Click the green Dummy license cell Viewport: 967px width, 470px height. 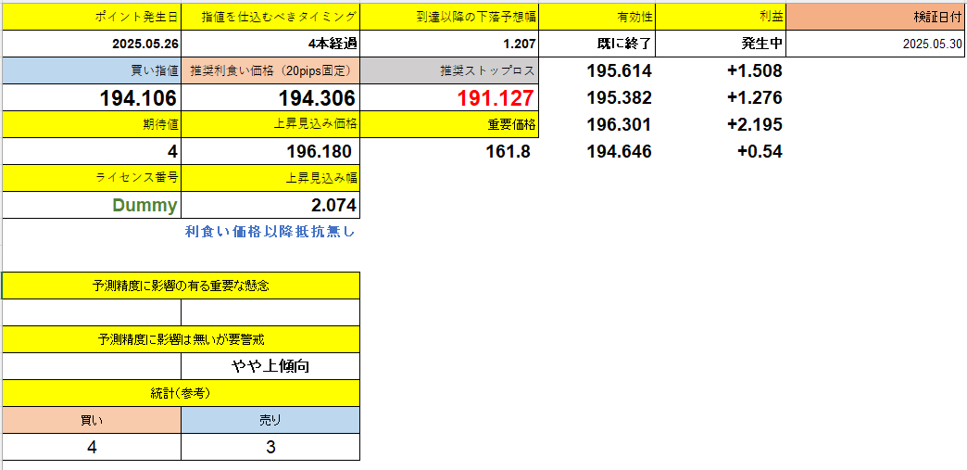[x=92, y=205]
